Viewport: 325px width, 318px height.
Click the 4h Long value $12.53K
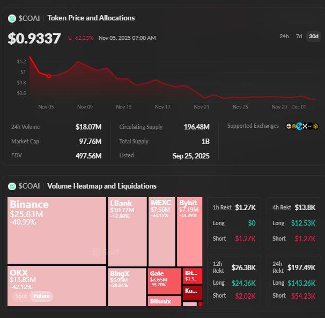click(x=303, y=223)
